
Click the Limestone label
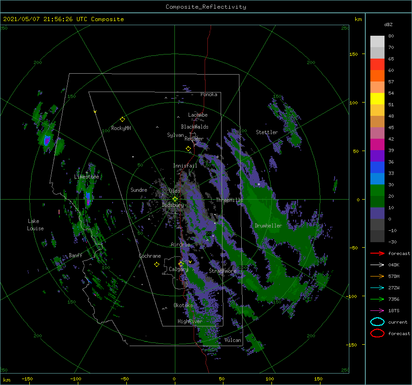(87, 177)
